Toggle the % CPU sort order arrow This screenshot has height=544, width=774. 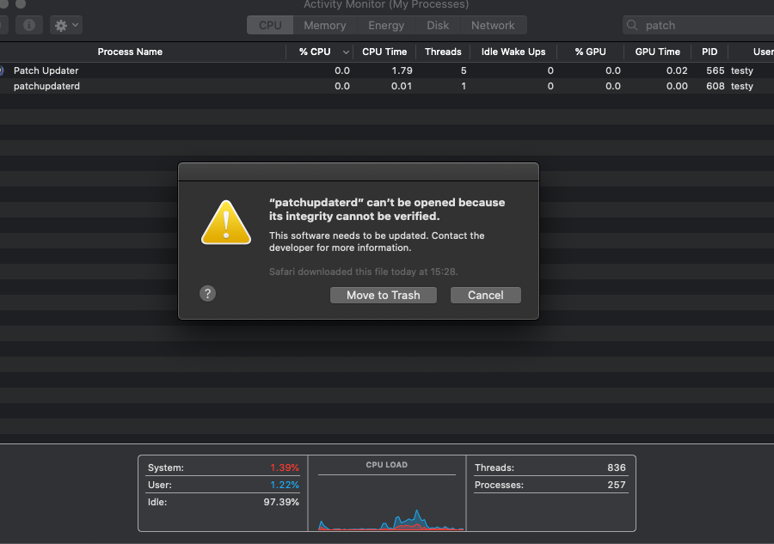[346, 52]
